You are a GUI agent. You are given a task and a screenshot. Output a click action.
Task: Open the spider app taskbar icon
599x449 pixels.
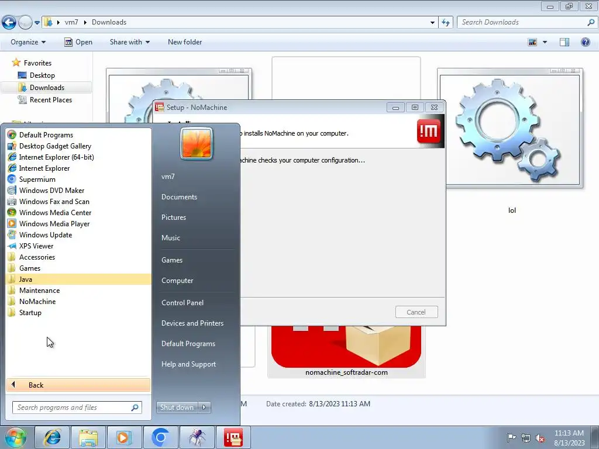[x=197, y=437]
